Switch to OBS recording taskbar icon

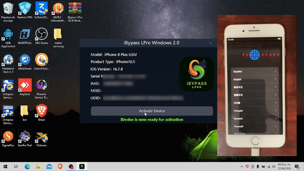(x=71, y=166)
